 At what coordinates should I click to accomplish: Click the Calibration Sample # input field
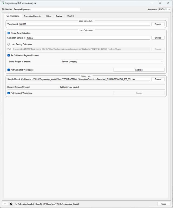click(88, 38)
